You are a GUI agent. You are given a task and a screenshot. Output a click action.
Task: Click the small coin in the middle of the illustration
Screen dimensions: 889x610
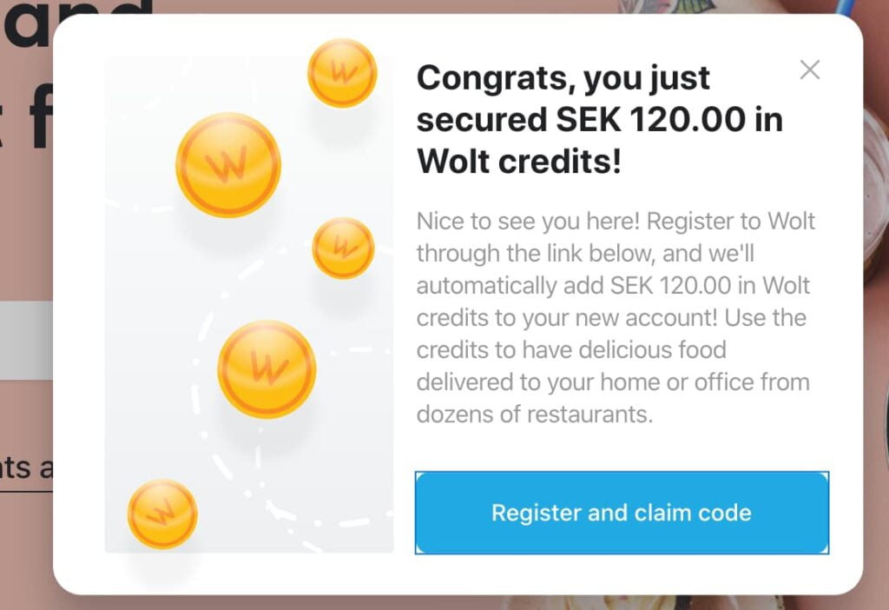coord(343,248)
